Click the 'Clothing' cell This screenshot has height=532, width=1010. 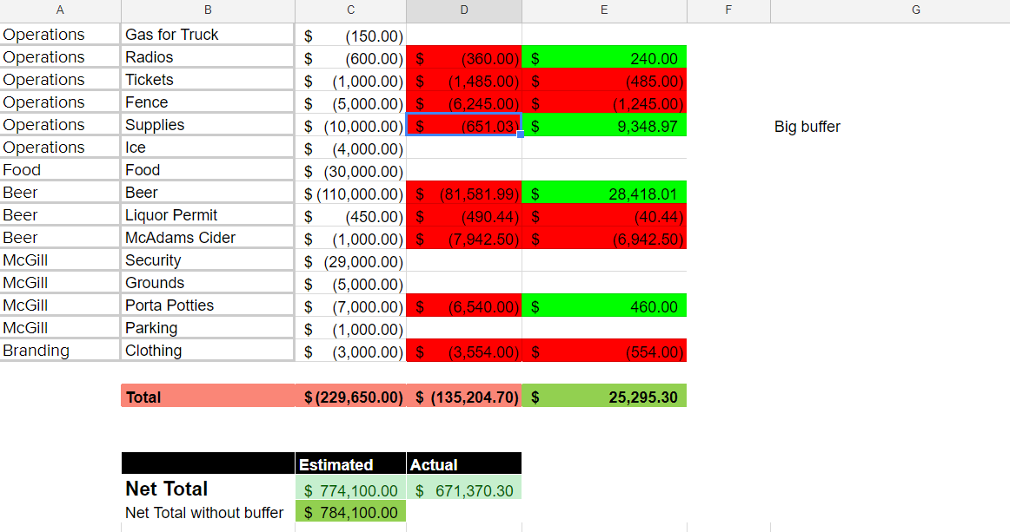tap(208, 350)
